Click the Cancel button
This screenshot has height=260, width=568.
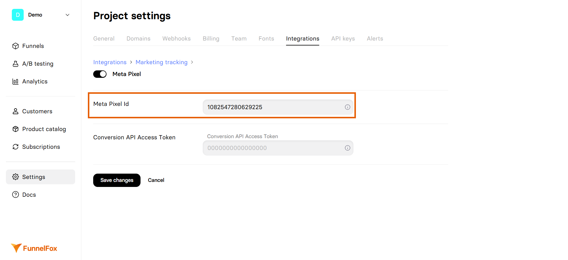156,180
